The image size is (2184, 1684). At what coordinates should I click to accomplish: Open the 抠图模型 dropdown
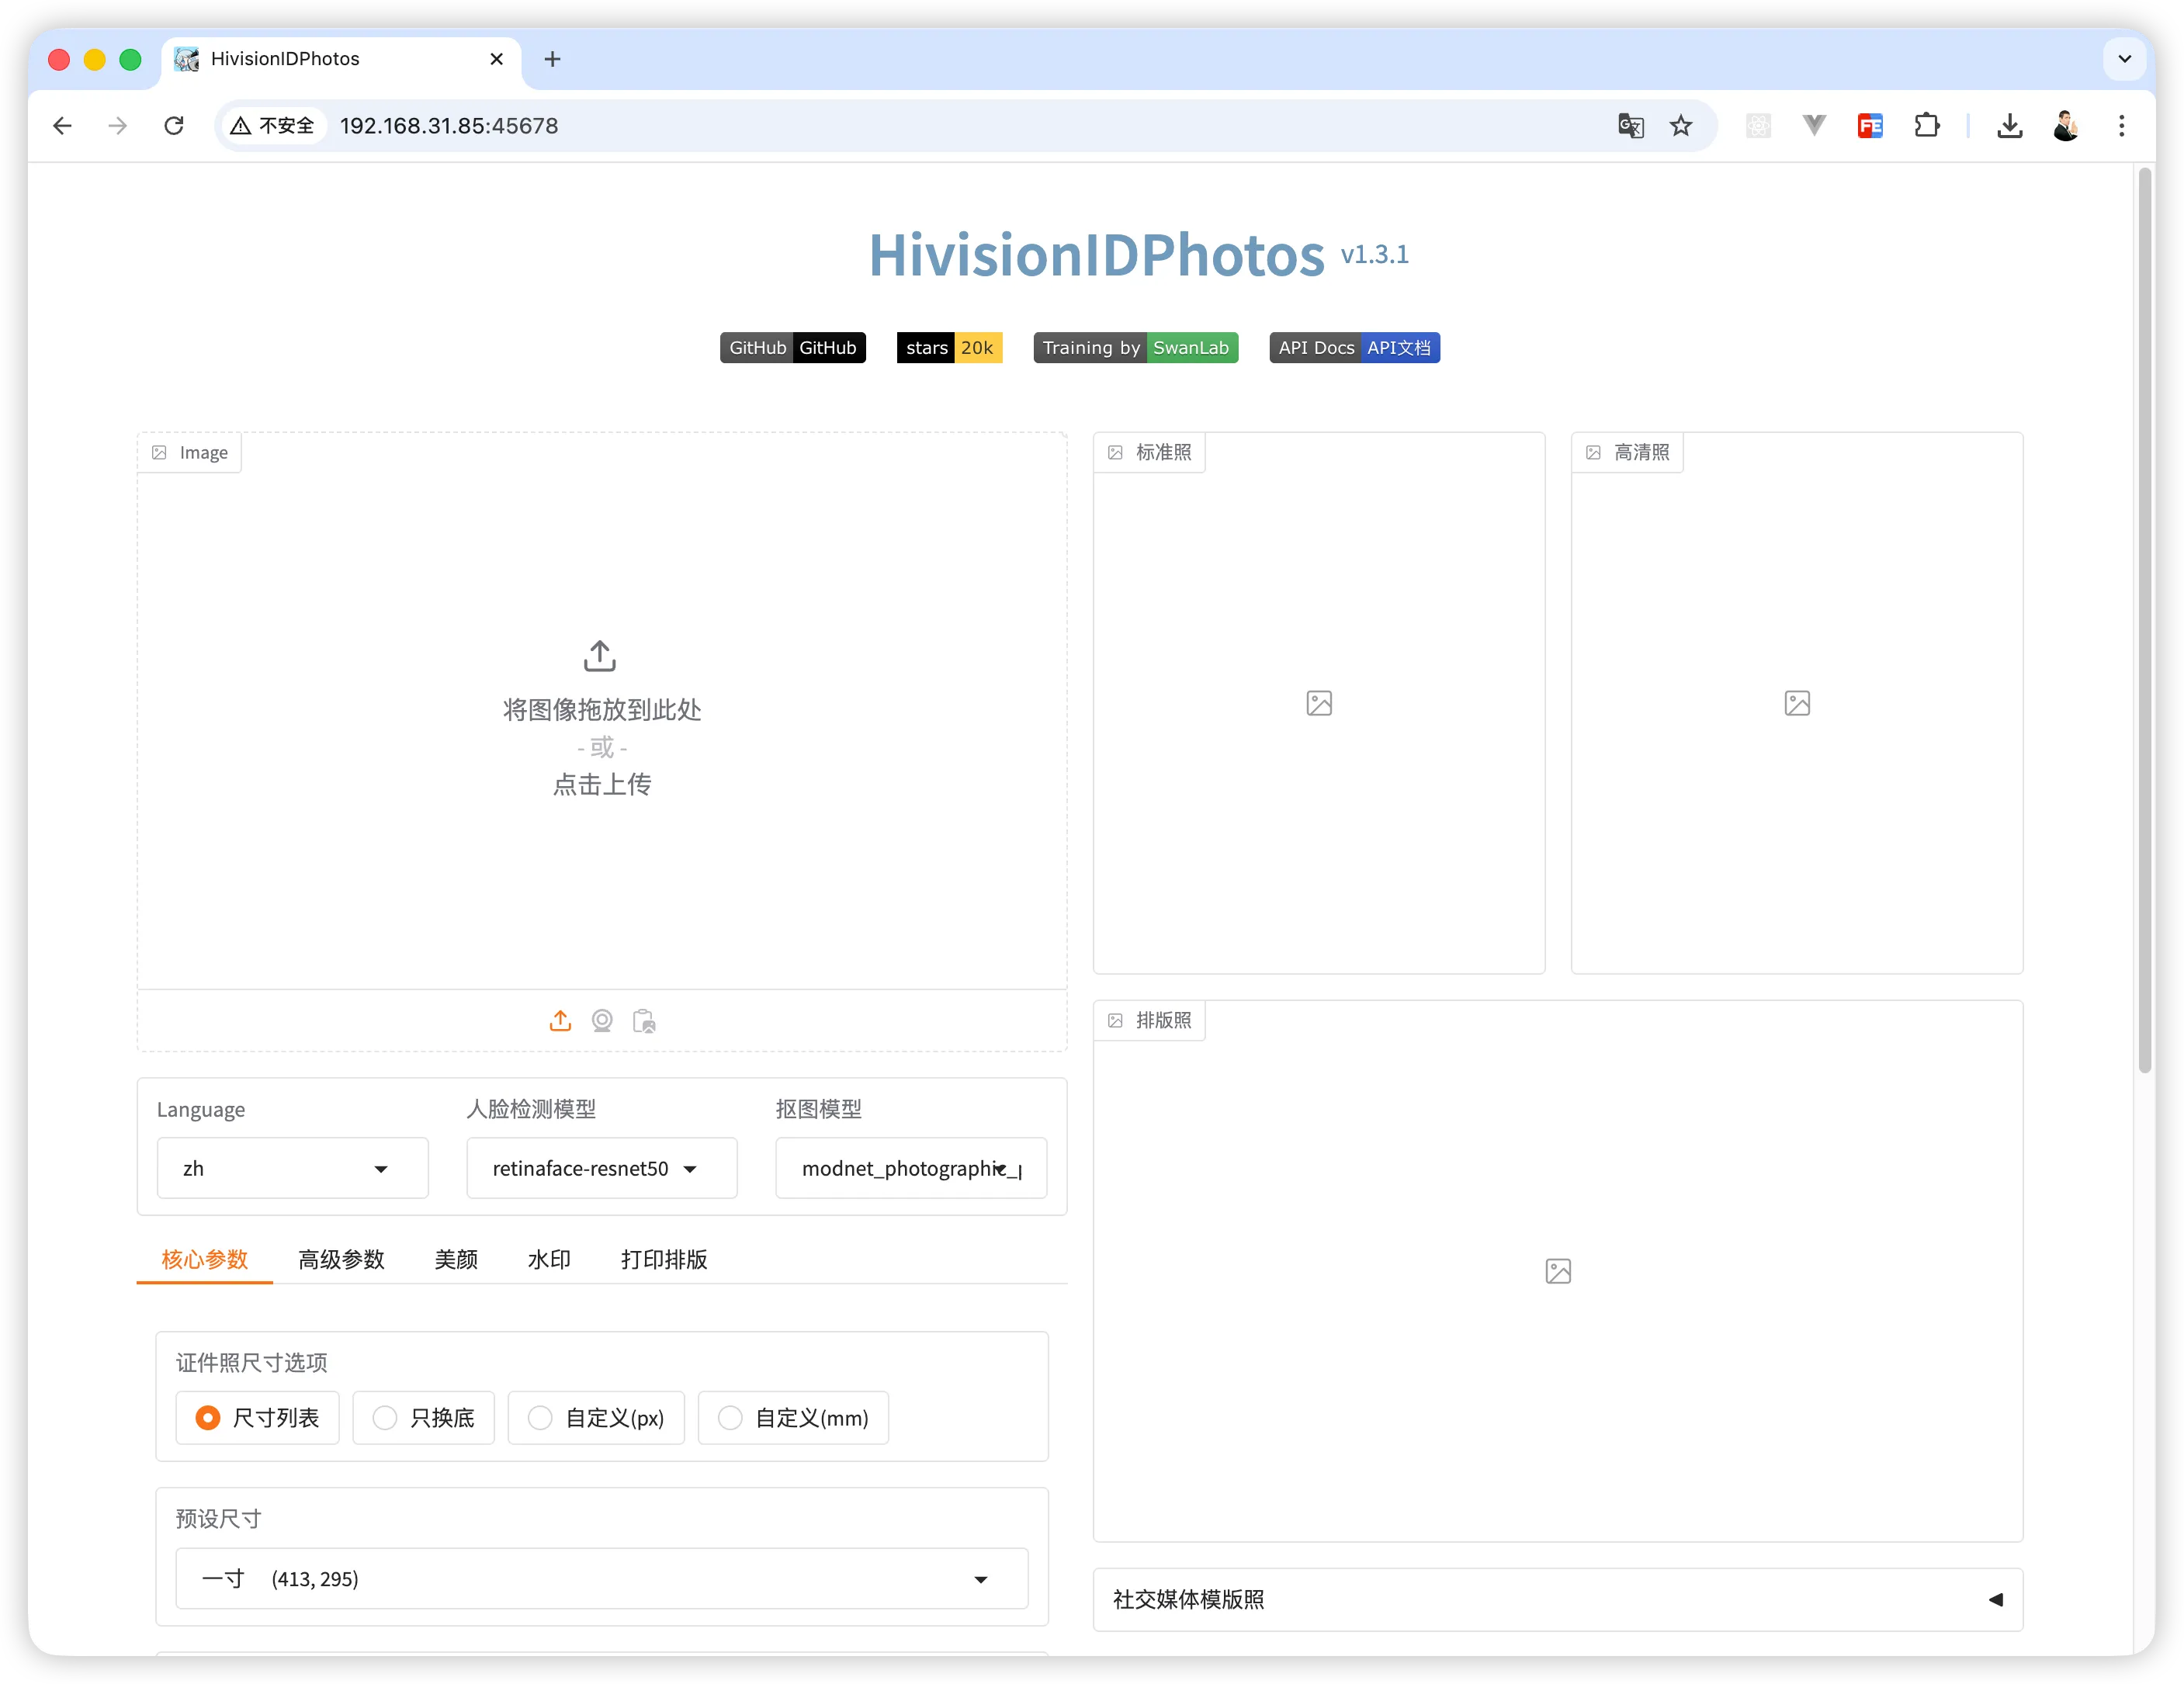tap(911, 1168)
